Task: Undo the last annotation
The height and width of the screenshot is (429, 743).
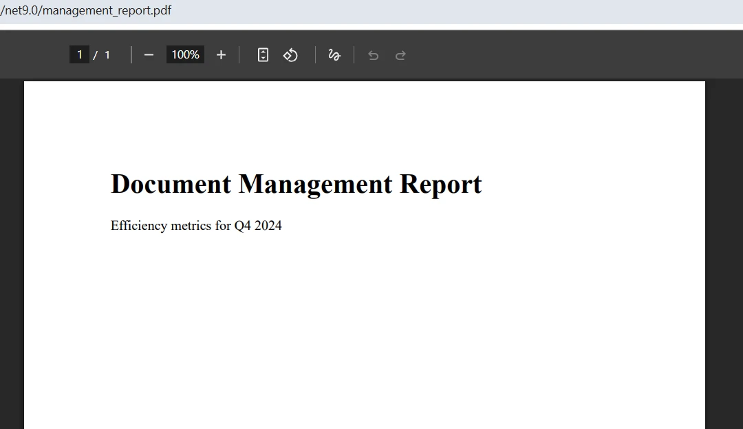Action: (x=373, y=54)
